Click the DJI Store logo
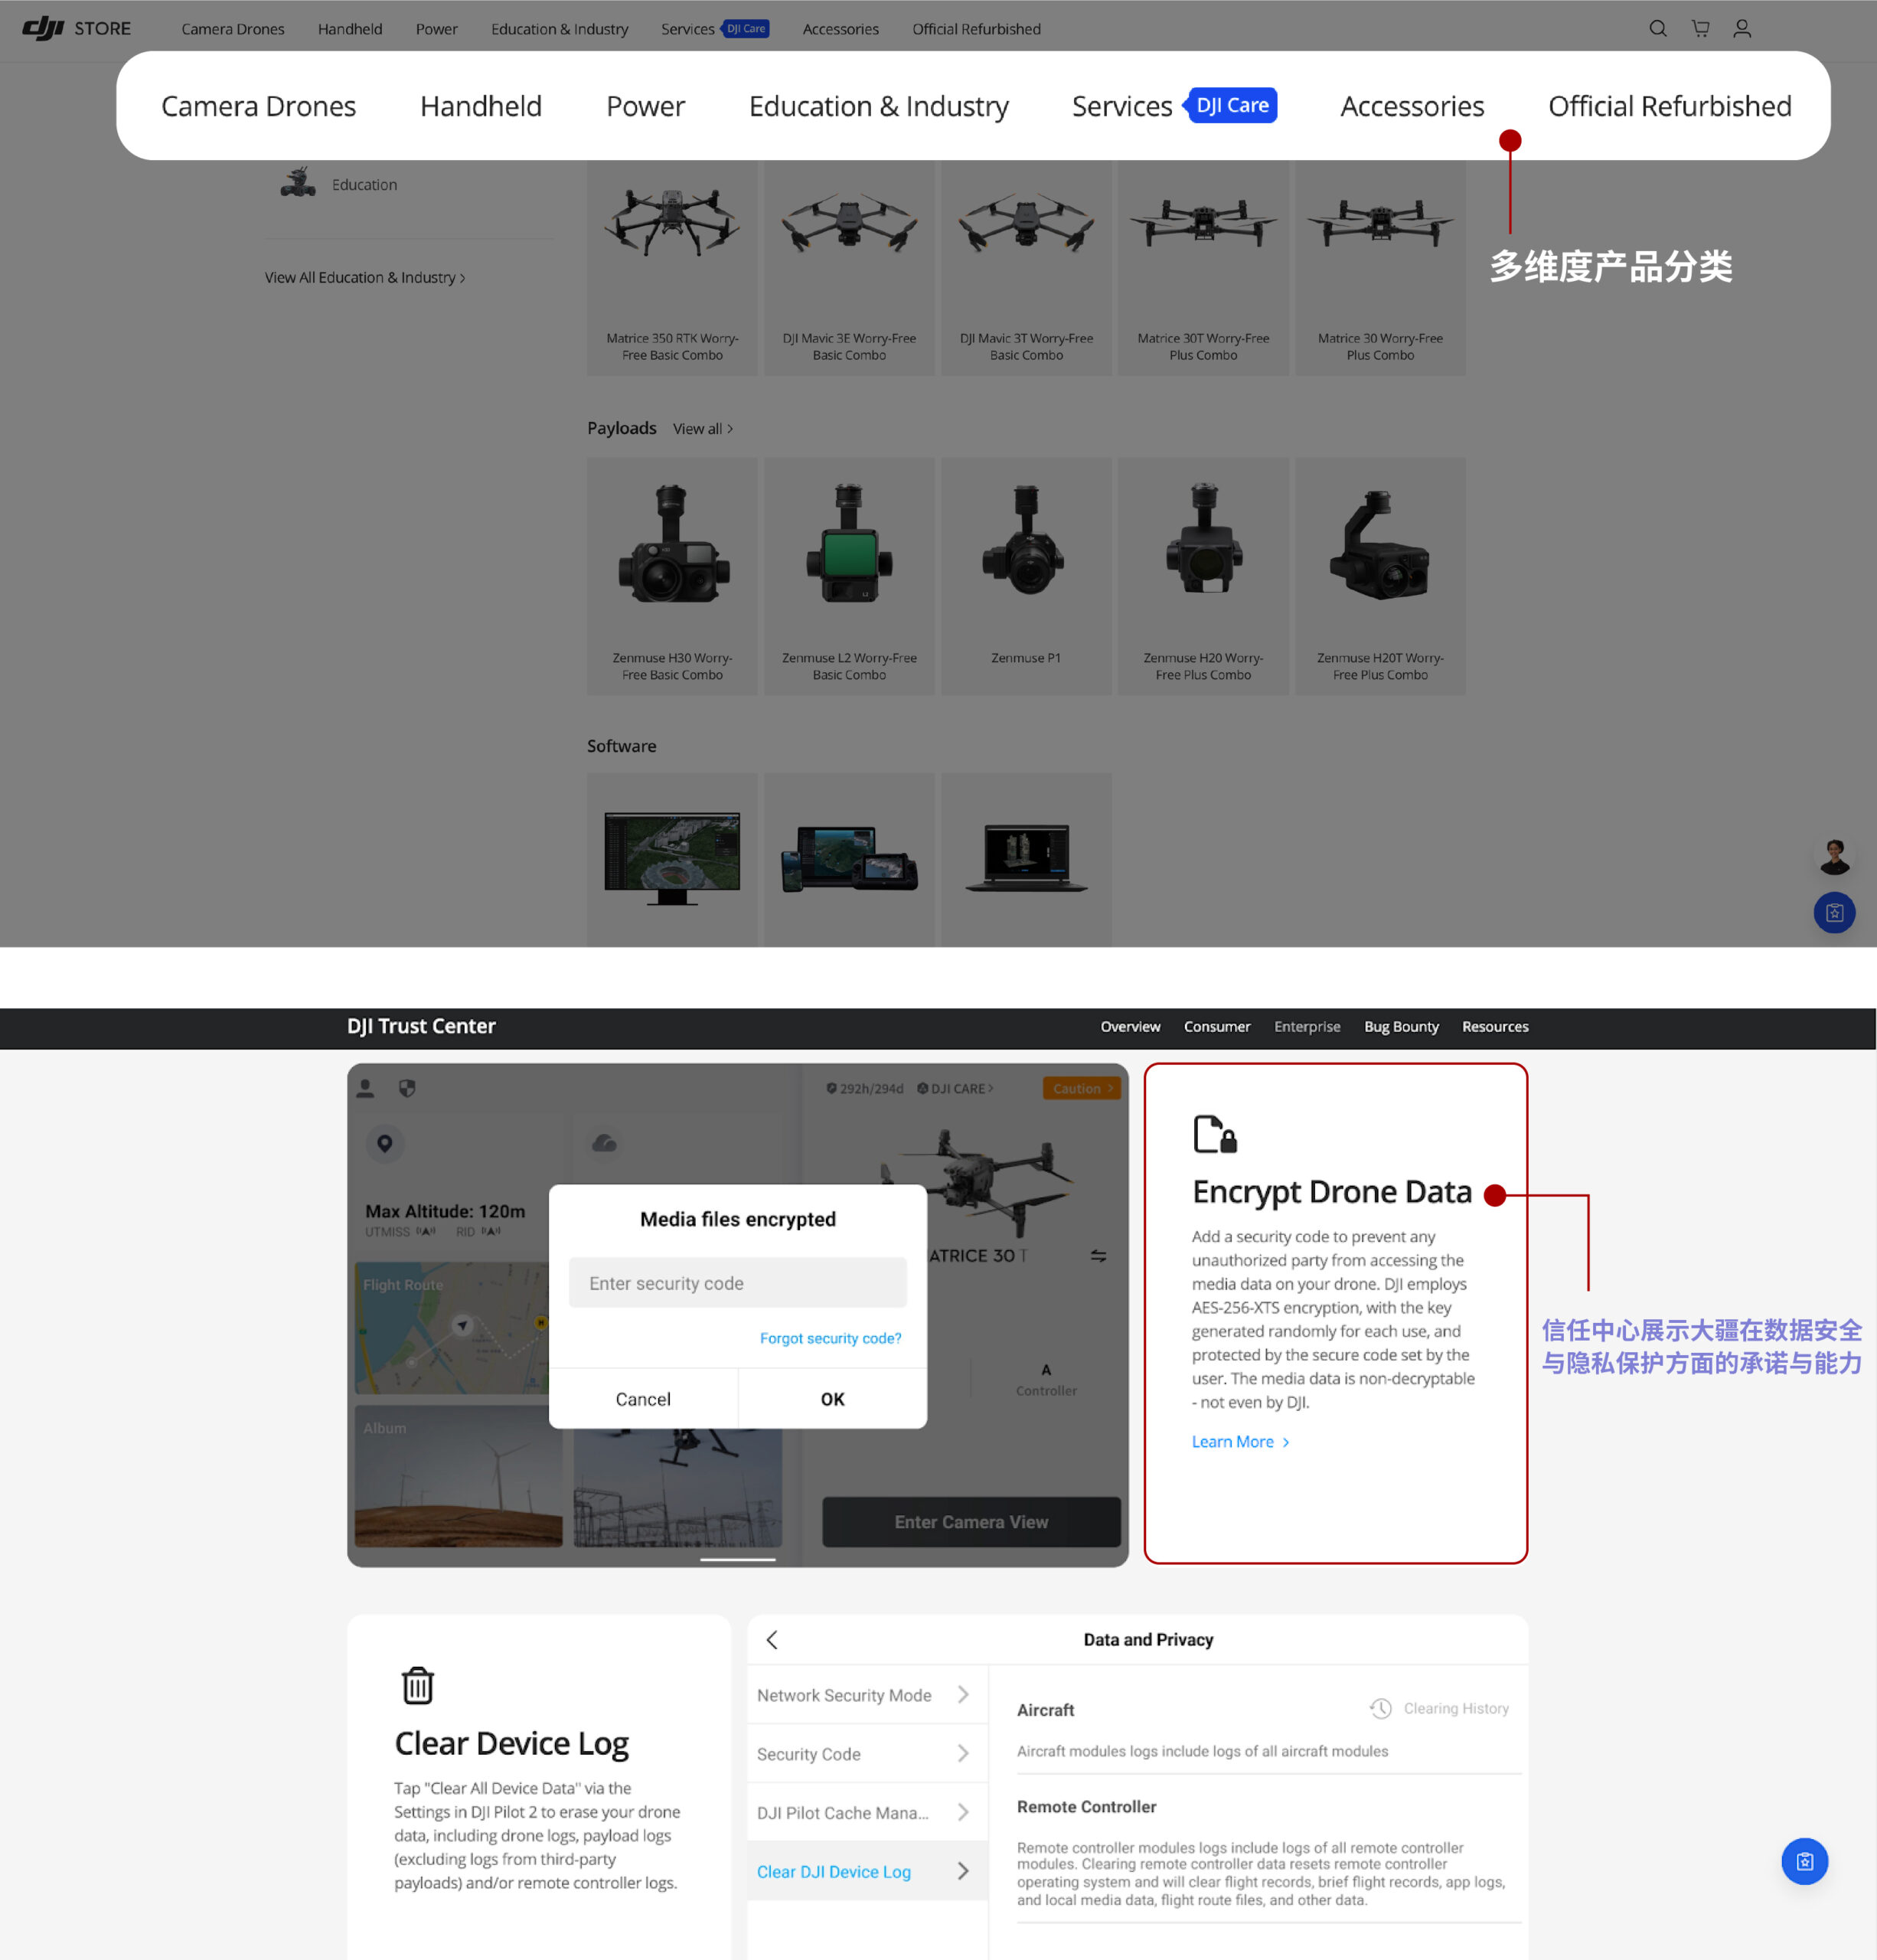1877x1960 pixels. (77, 28)
